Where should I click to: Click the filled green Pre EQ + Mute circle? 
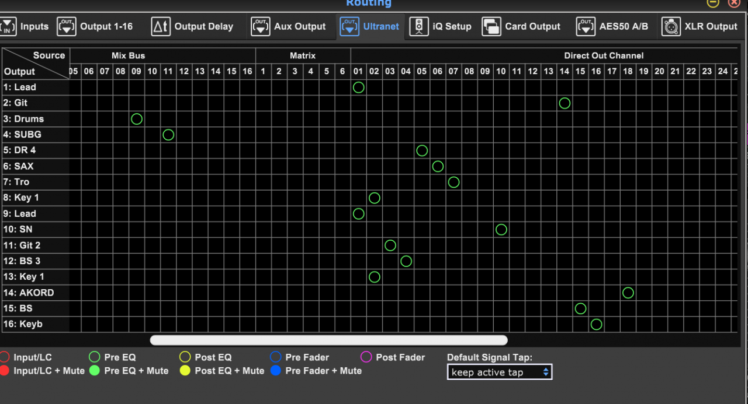coord(94,371)
